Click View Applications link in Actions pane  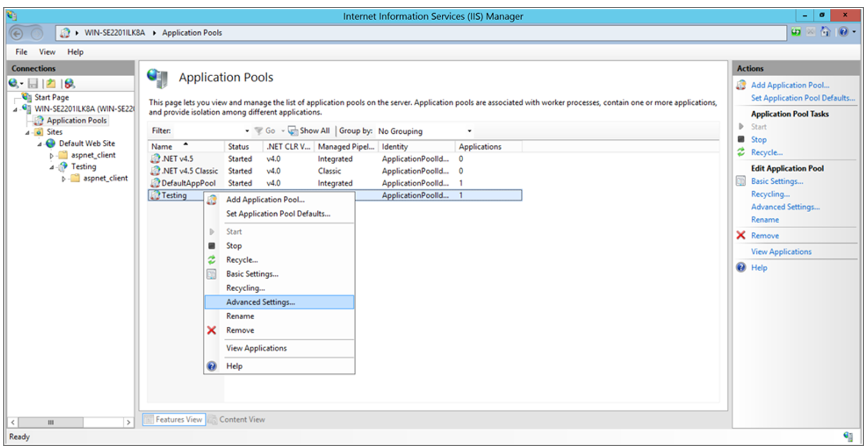click(781, 251)
